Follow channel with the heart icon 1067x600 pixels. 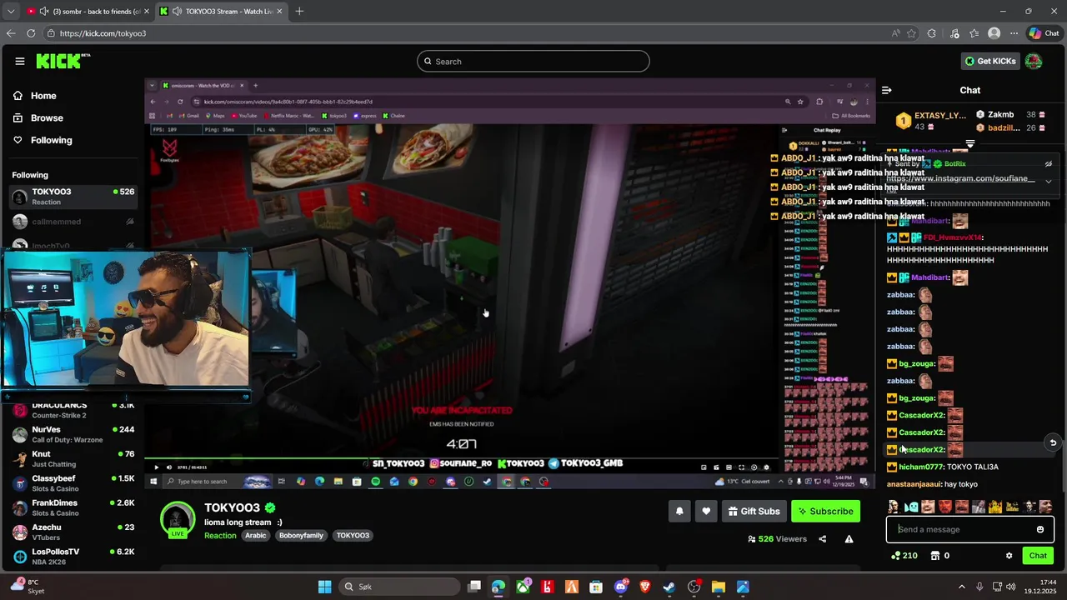pos(706,511)
